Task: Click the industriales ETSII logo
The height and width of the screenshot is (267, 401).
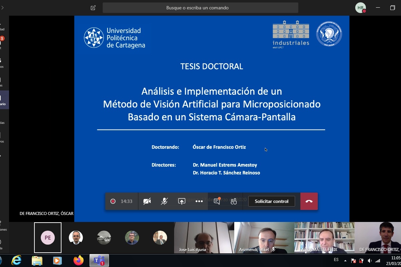Action: click(x=291, y=35)
